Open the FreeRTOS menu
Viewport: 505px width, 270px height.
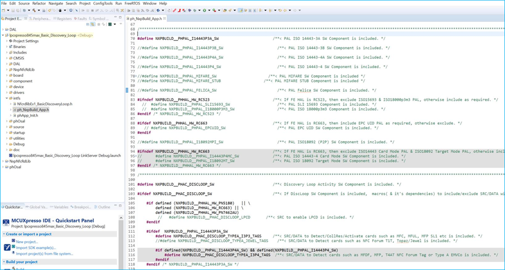(x=132, y=4)
